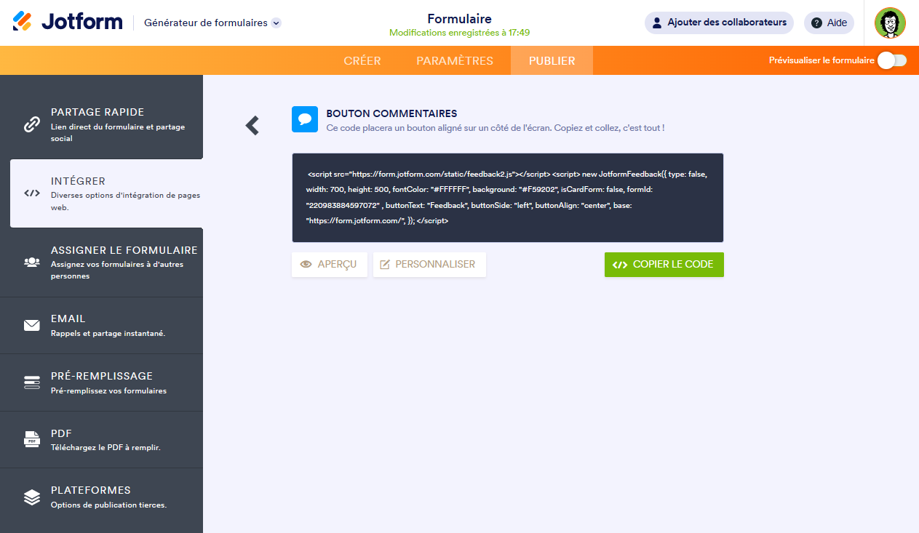
Task: Click inside the embed code box
Action: (x=508, y=198)
